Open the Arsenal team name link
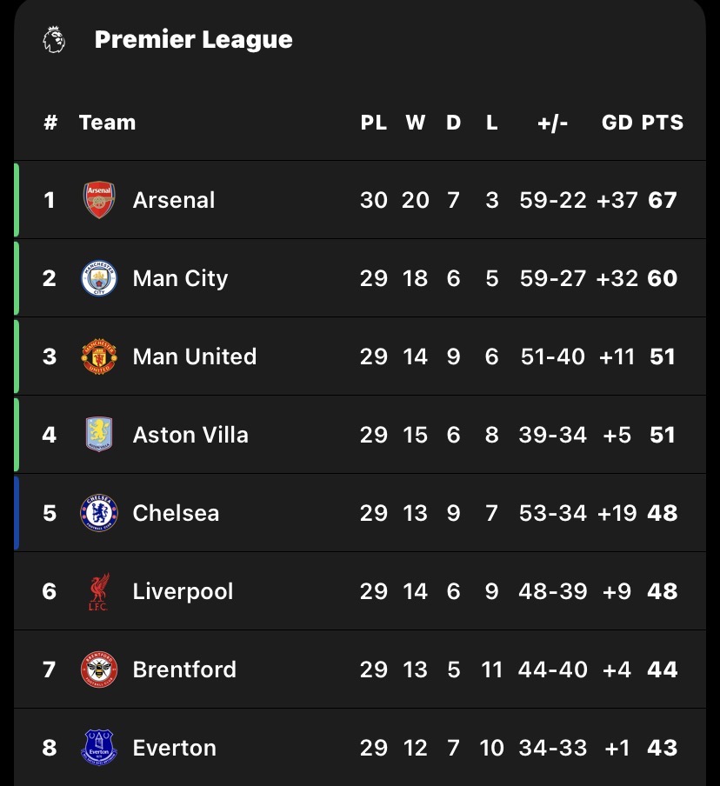This screenshot has height=786, width=720. [x=174, y=200]
